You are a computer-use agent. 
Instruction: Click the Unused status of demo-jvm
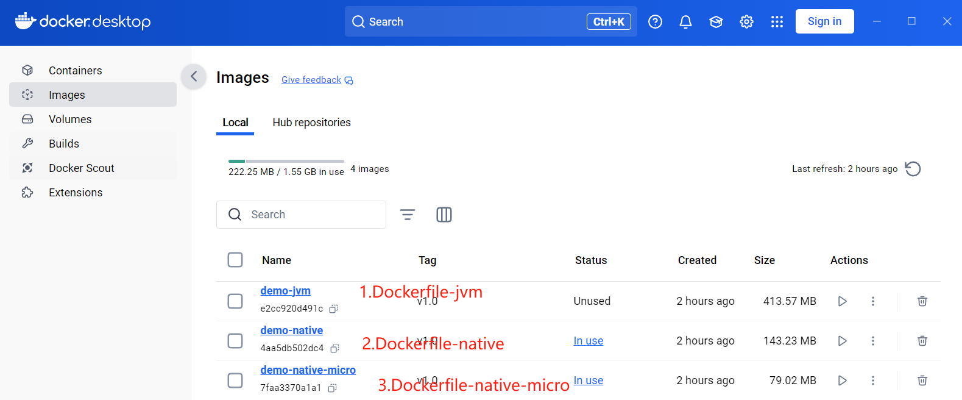[x=592, y=301]
